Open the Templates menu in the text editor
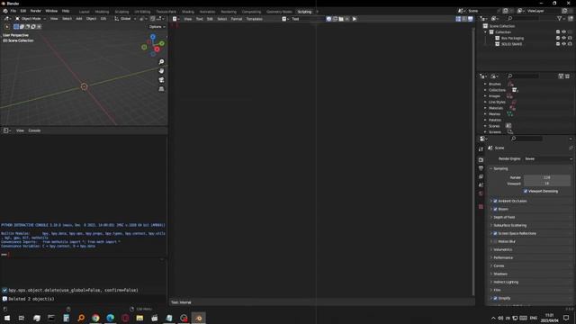The width and height of the screenshot is (576, 324). (x=254, y=19)
